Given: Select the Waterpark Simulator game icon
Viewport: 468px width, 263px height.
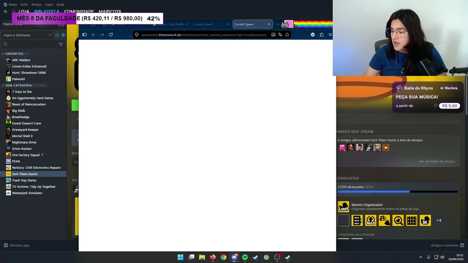Looking at the screenshot, I should (8, 193).
